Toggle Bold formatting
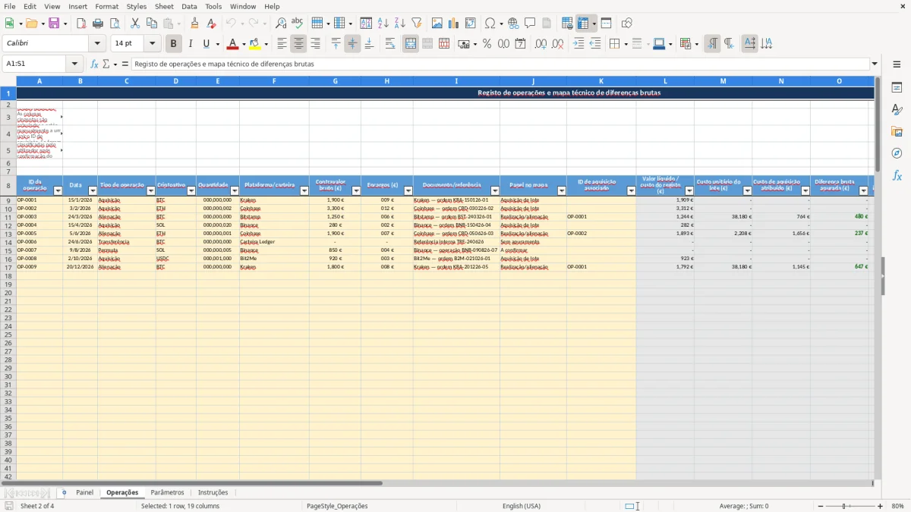Viewport: 911px width, 512px height. tap(174, 44)
